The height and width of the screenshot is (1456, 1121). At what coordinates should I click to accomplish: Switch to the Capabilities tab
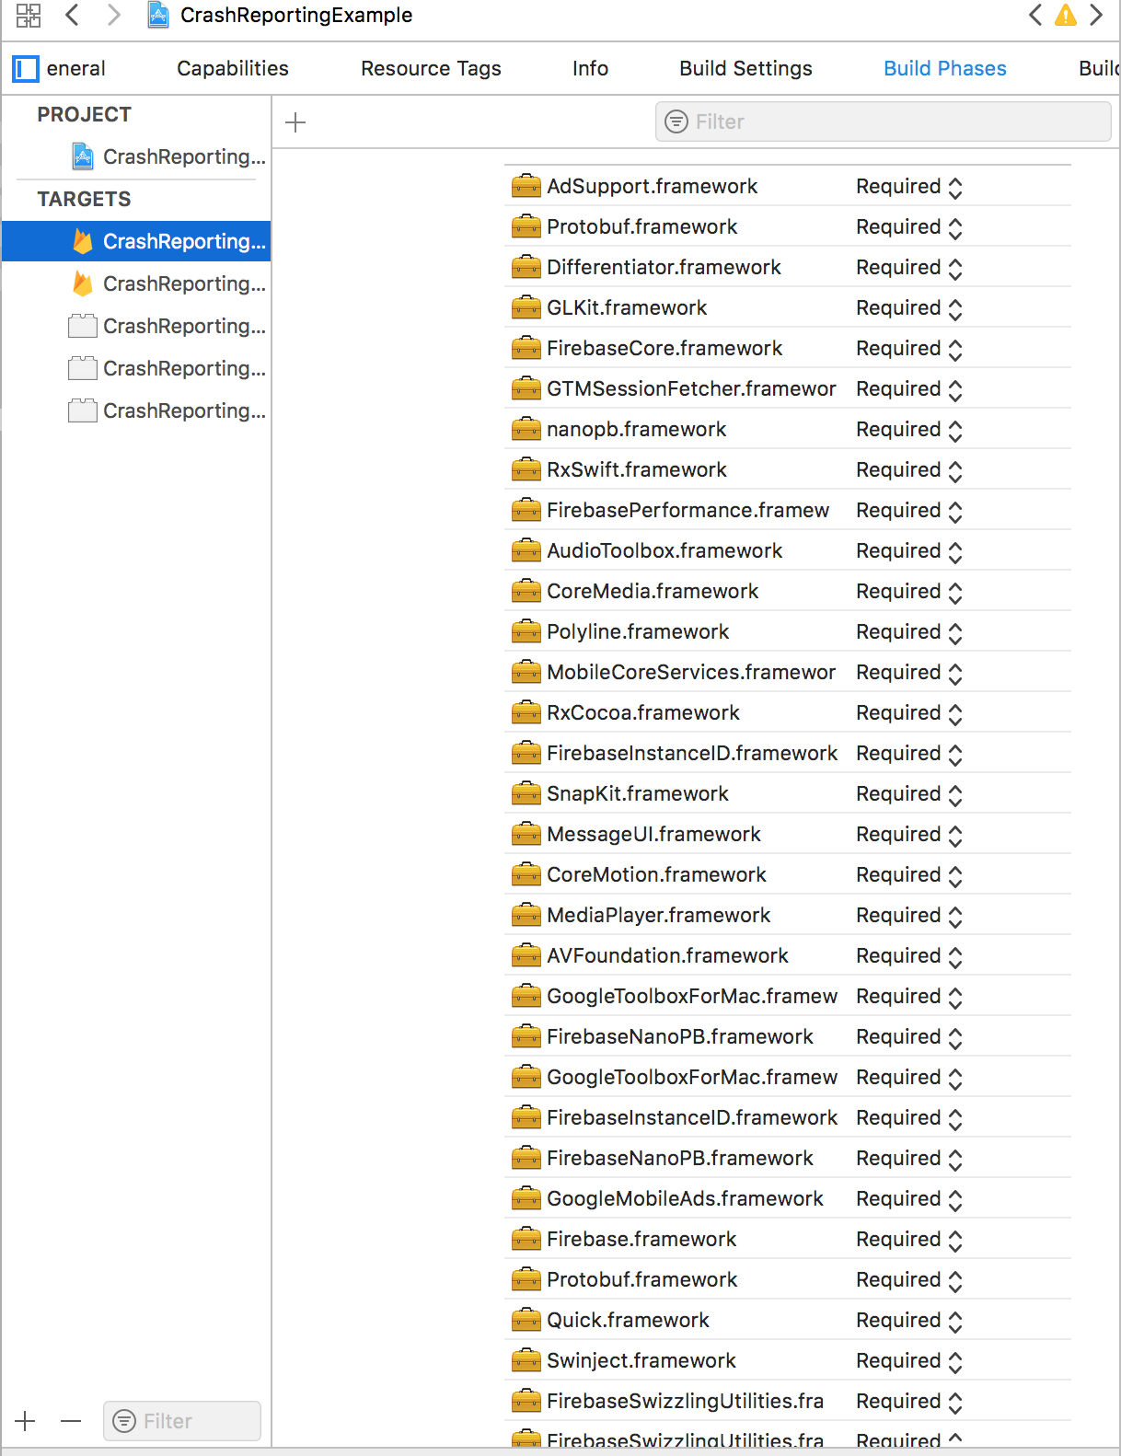[x=233, y=68]
